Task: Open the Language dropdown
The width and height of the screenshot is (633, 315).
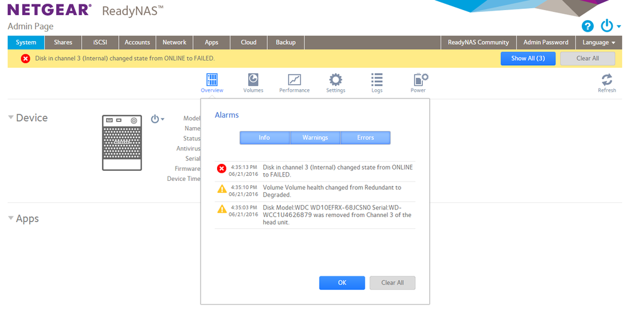Action: pyautogui.click(x=599, y=42)
